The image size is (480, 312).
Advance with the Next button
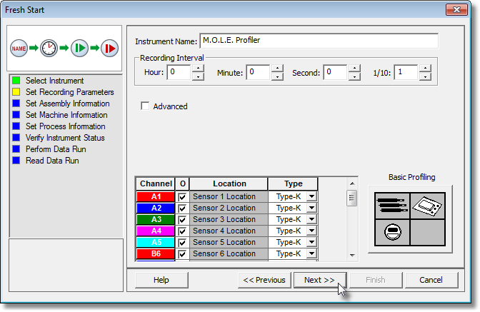tap(319, 280)
